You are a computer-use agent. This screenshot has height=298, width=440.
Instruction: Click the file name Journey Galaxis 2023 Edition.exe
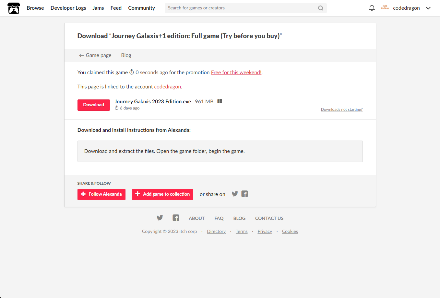click(153, 101)
